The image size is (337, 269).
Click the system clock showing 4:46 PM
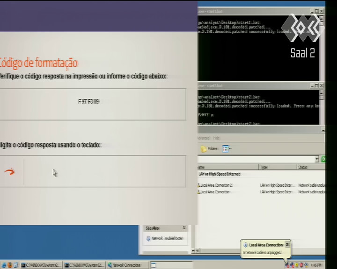pyautogui.click(x=316, y=265)
